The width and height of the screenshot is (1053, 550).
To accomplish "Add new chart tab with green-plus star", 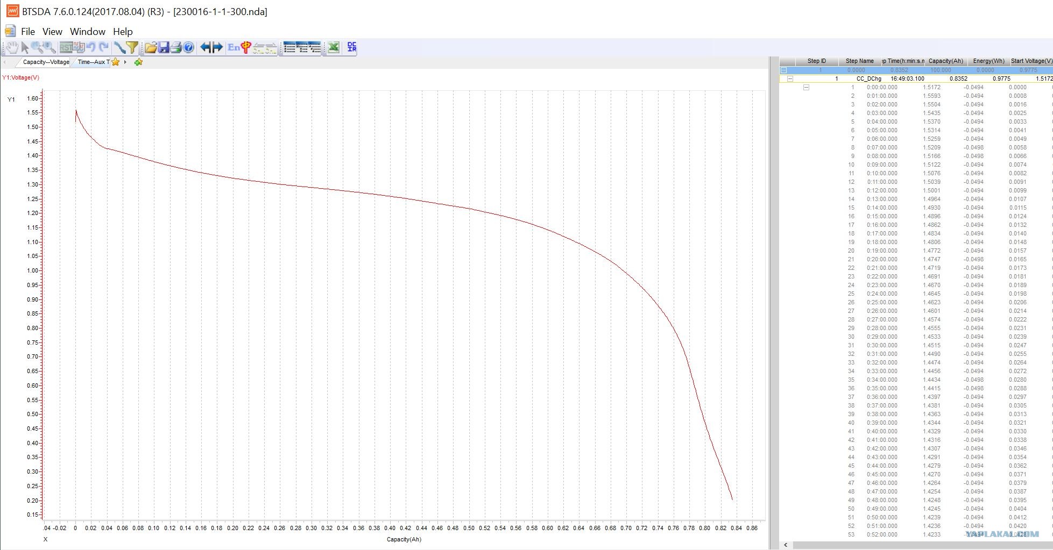I will [x=138, y=62].
